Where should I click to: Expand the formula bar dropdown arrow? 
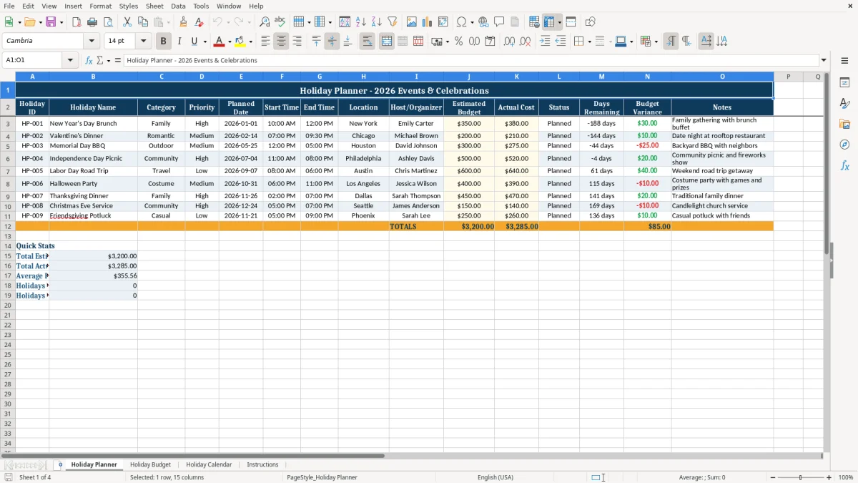point(824,60)
